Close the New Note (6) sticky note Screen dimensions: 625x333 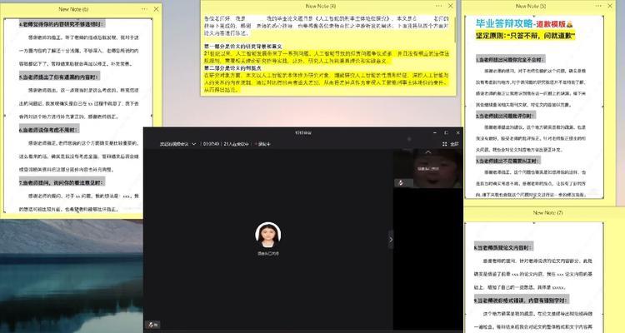157,9
